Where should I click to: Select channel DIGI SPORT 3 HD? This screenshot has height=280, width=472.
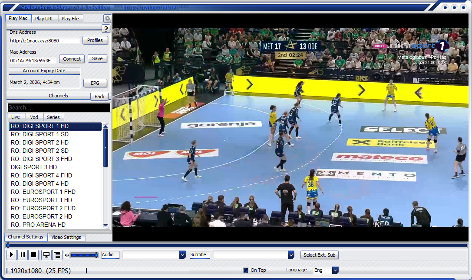[55, 167]
